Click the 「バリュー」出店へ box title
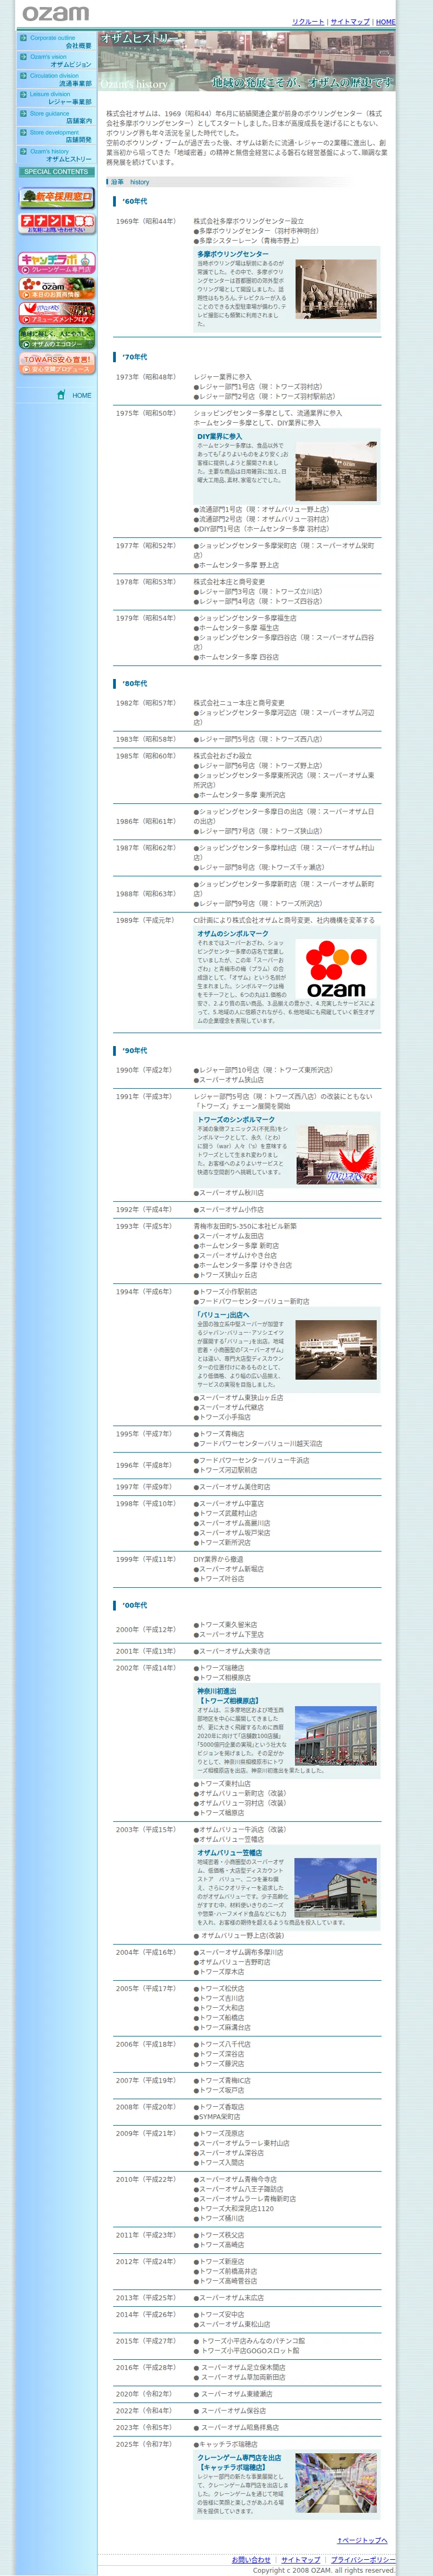The image size is (433, 2576). pos(222,1315)
